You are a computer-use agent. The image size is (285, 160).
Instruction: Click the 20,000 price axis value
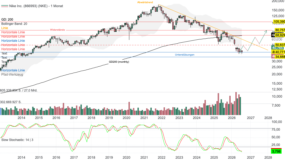coord(277,74)
